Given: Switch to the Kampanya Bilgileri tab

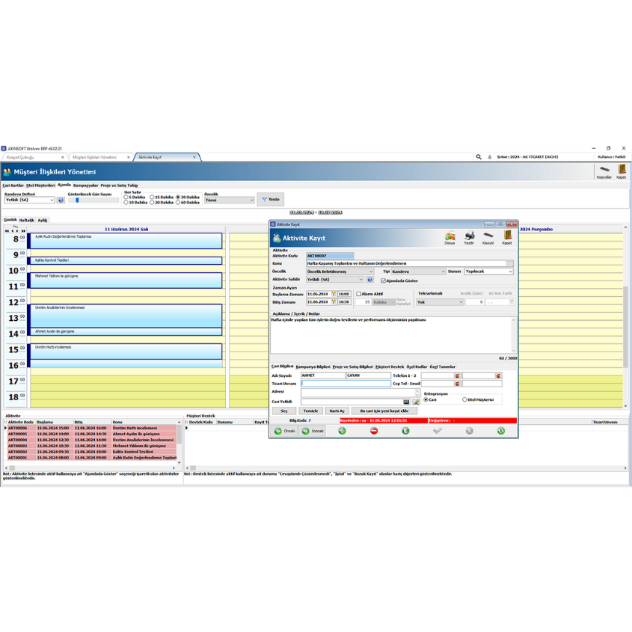Looking at the screenshot, I should point(313,366).
